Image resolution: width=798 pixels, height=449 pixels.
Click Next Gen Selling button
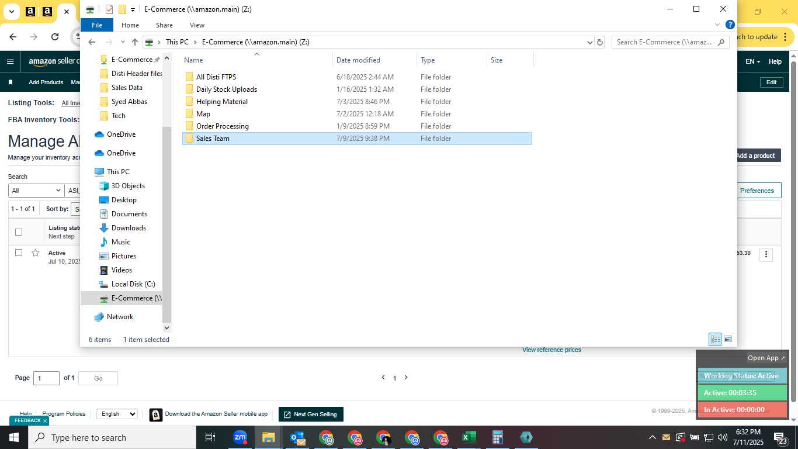click(x=311, y=415)
